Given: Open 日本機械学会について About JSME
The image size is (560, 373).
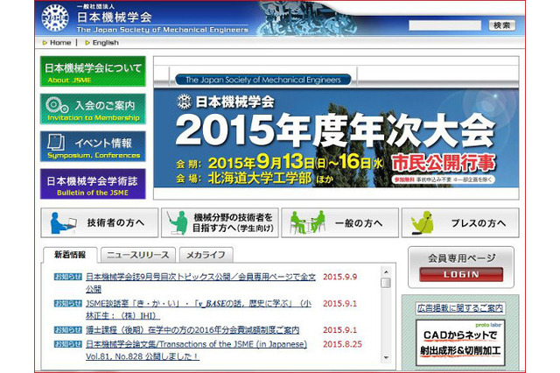Looking at the screenshot, I should [93, 71].
